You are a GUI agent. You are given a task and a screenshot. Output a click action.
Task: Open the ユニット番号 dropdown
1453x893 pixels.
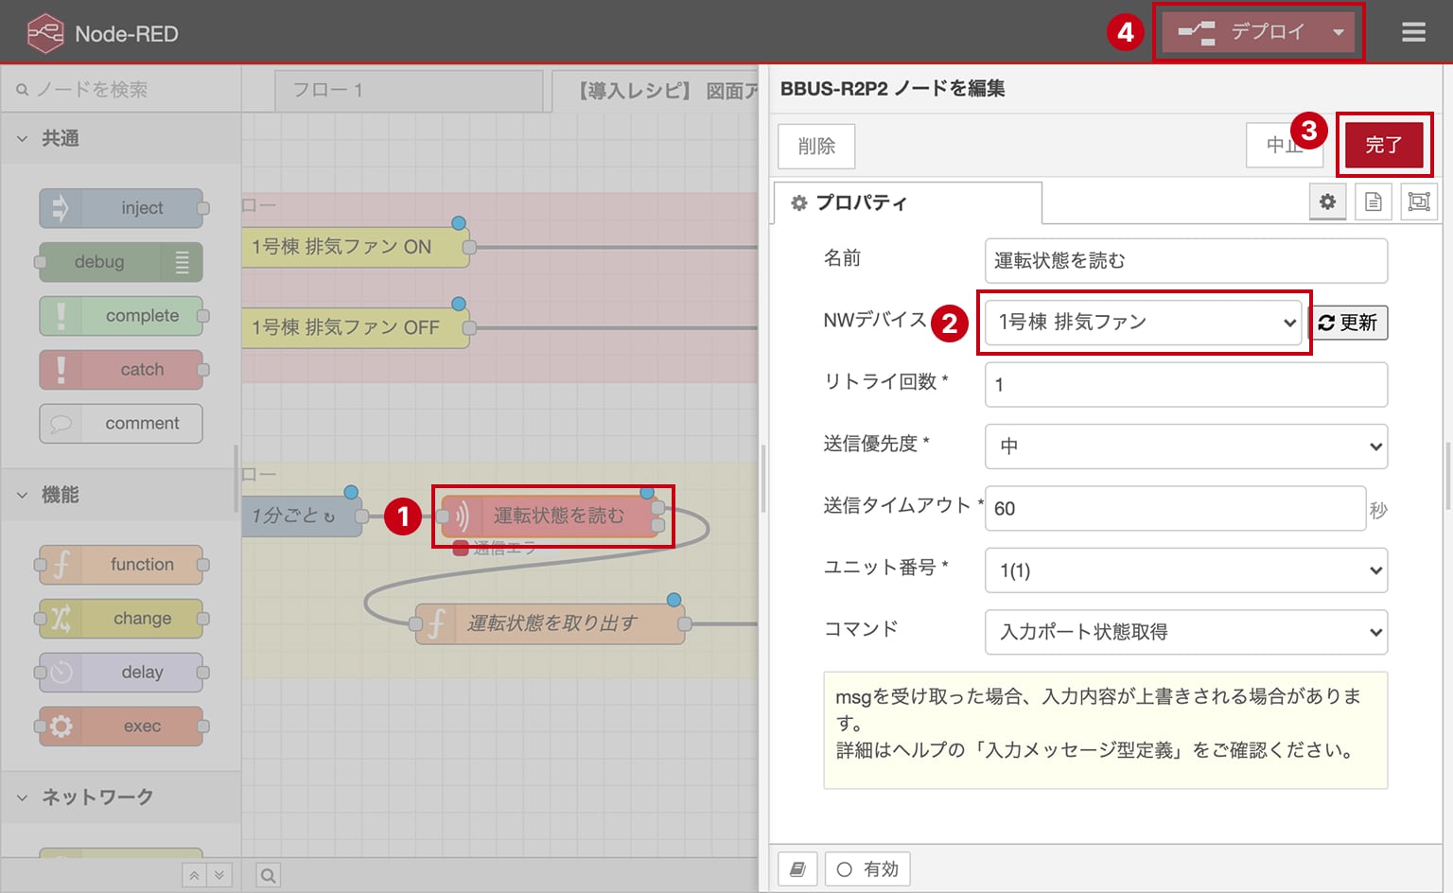(x=1186, y=570)
